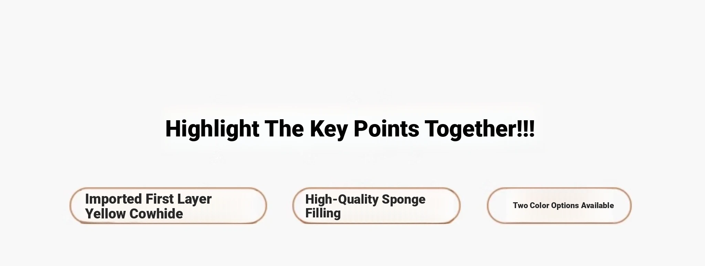Select the High-Quality text in middle pill
The image size is (705, 266).
point(342,199)
